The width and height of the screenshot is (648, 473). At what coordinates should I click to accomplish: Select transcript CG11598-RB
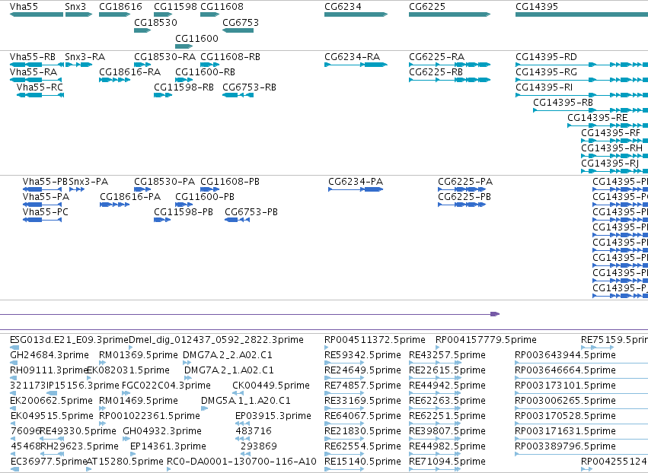163,95
